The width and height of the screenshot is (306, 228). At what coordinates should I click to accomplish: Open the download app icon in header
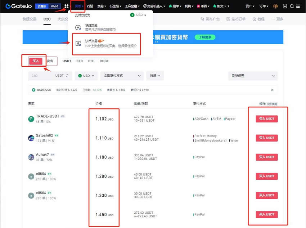(285, 6)
